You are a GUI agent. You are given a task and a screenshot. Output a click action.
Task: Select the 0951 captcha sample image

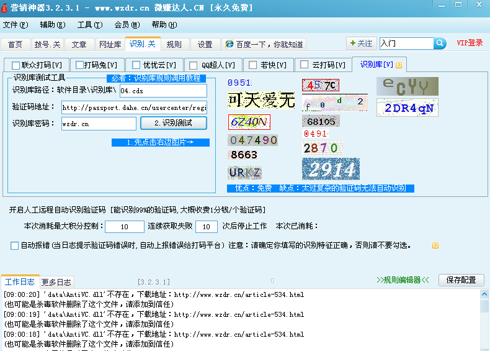(x=239, y=83)
